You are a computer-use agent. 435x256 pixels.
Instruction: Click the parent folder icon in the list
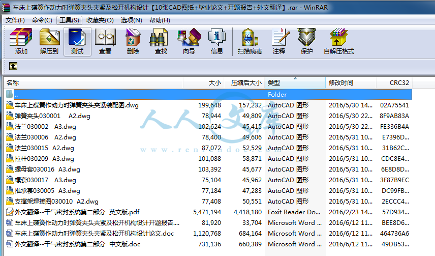click(10, 94)
